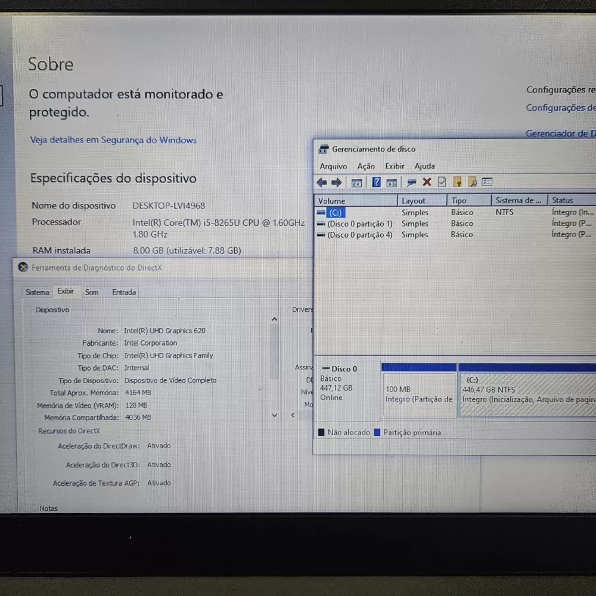Select the 100 MB partition block
Viewport: 596px width, 596px height.
pyautogui.click(x=419, y=395)
